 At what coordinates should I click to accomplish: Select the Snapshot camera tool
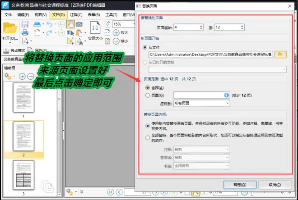(79, 24)
